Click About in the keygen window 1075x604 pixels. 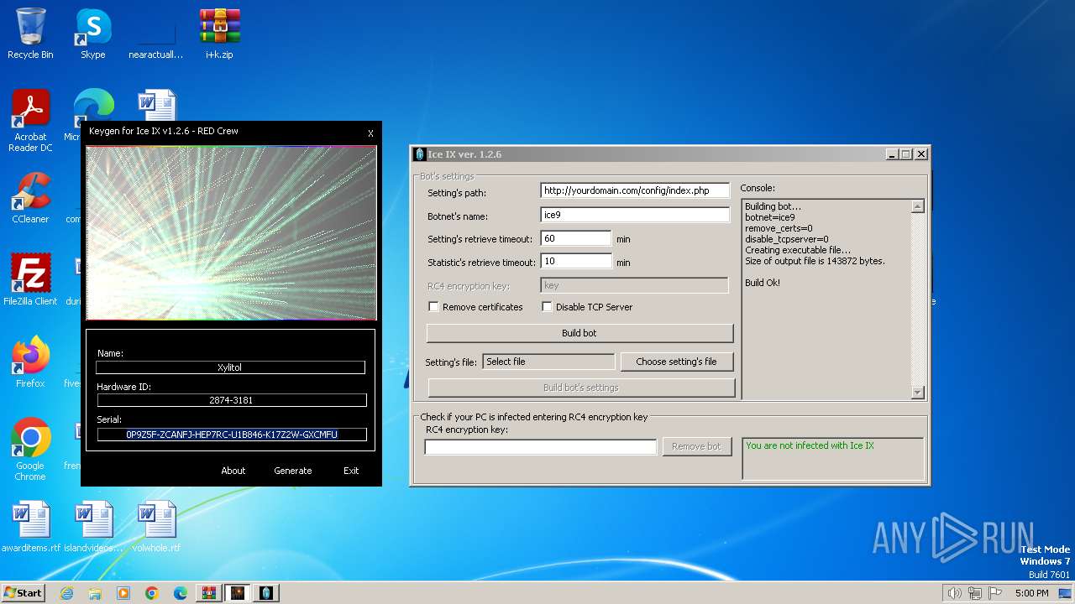(x=233, y=471)
